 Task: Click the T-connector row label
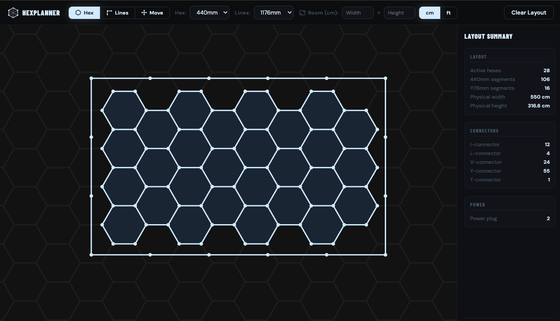pos(486,180)
